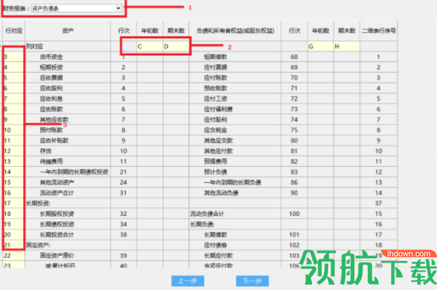Select the 其他流动负债 row
Screen dimensions: 437x290
[221, 193]
